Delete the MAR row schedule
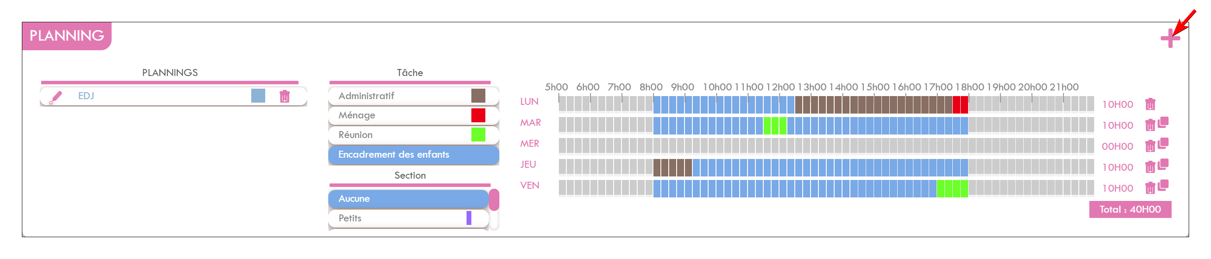The image size is (1211, 259). click(1150, 125)
